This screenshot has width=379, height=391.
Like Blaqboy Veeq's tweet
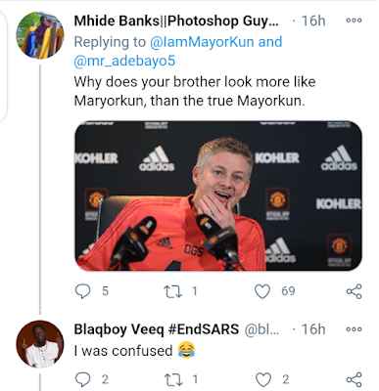(x=262, y=379)
